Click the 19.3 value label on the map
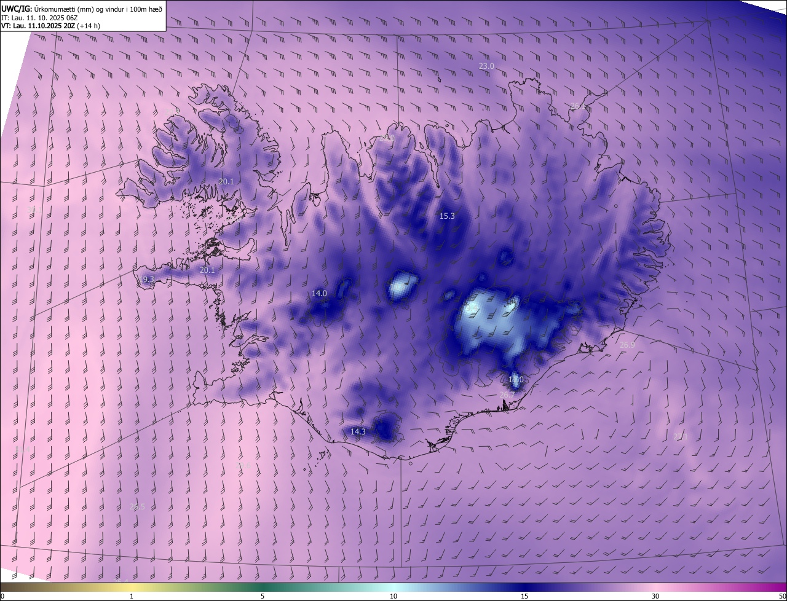This screenshot has width=787, height=601. [146, 280]
